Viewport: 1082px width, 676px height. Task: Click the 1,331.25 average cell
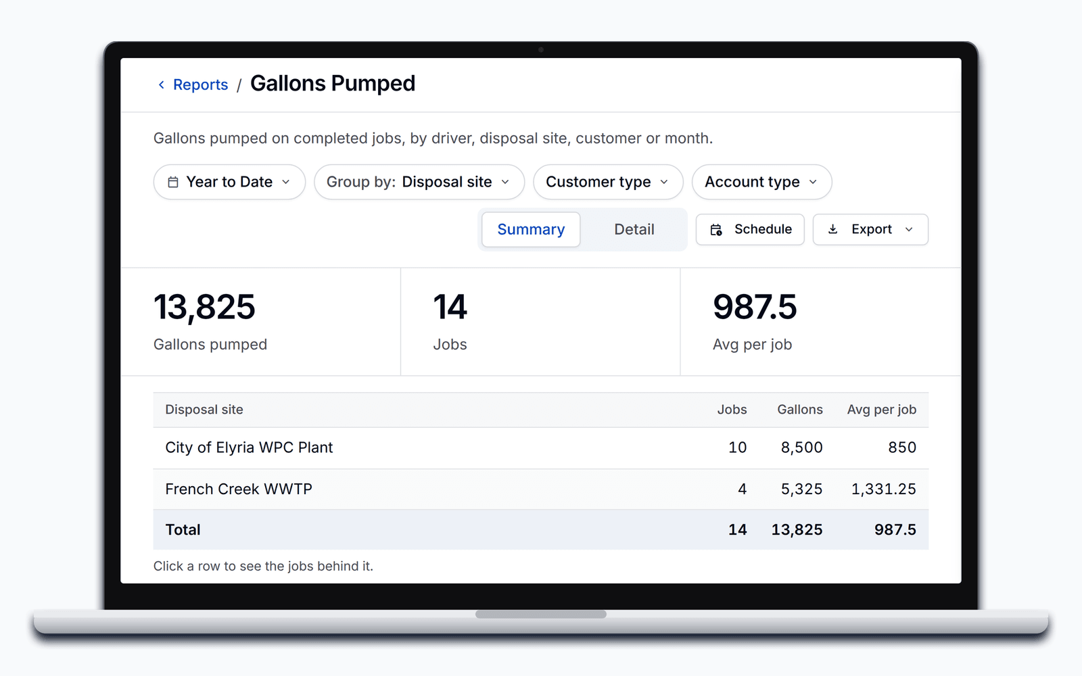[x=883, y=489]
